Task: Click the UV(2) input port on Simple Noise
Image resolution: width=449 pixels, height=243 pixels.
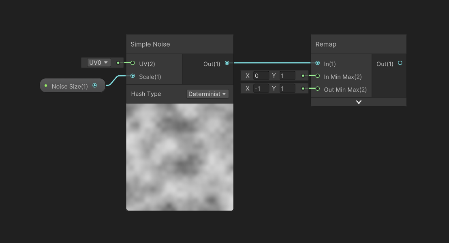Action: [132, 63]
